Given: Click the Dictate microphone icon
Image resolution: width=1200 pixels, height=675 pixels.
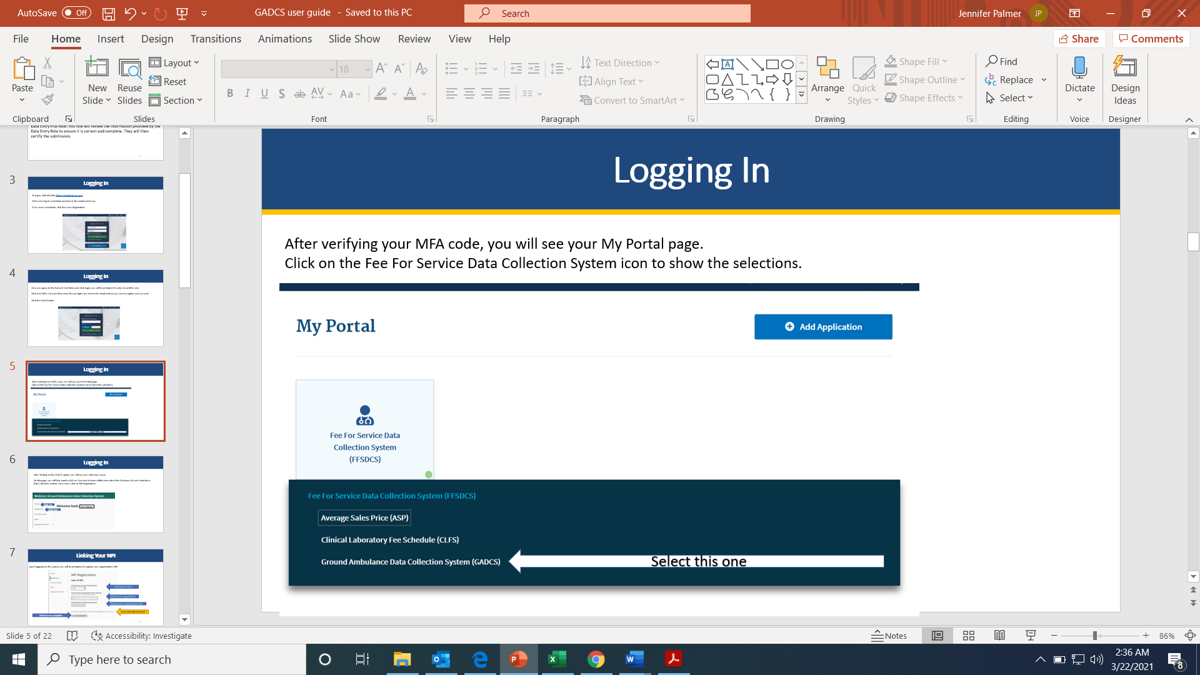Looking at the screenshot, I should pos(1079,67).
